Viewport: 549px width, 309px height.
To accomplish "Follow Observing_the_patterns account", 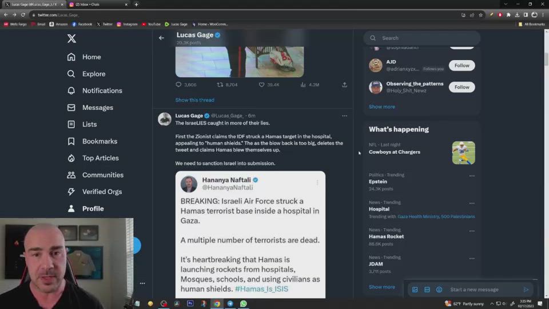I will 462,87.
